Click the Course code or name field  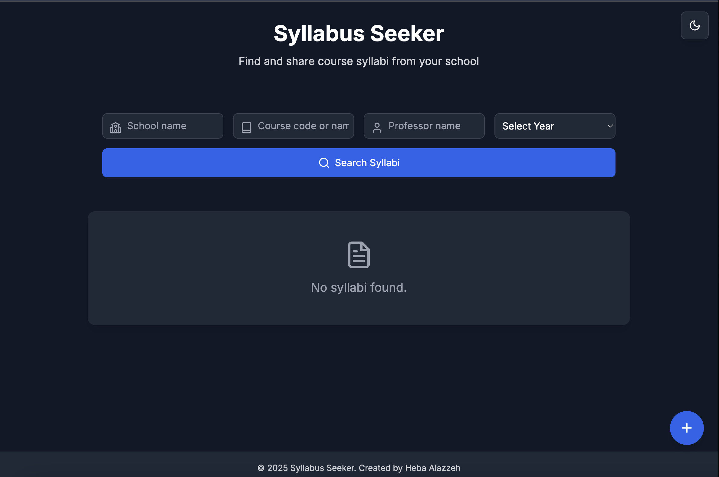[293, 126]
